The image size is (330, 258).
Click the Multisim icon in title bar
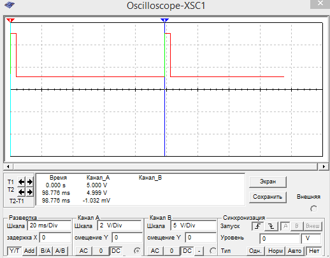10,5
